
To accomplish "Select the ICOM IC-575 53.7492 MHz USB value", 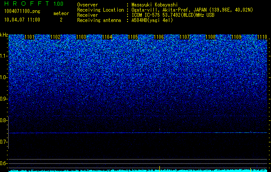I will (173, 15).
